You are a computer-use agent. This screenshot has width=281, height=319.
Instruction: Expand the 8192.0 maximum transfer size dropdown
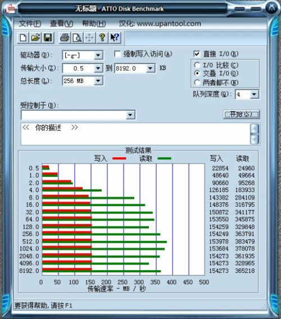[150, 69]
